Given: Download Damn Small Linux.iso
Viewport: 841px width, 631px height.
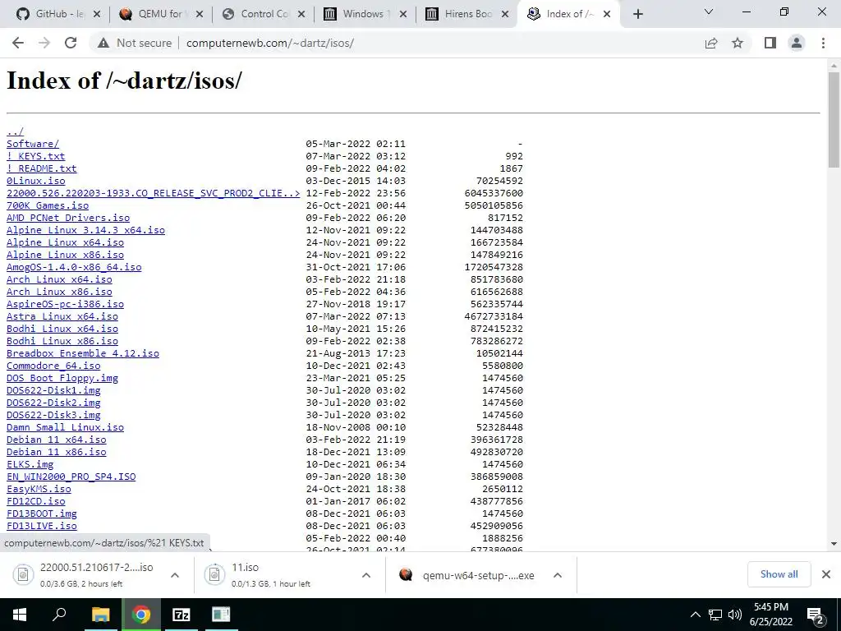Looking at the screenshot, I should (x=65, y=427).
